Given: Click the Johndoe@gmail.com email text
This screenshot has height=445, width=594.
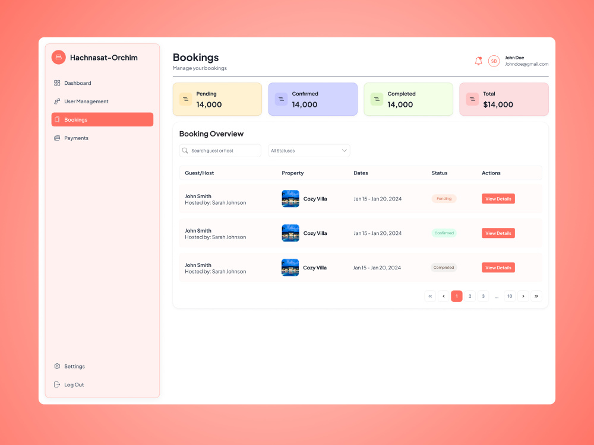Looking at the screenshot, I should 526,64.
